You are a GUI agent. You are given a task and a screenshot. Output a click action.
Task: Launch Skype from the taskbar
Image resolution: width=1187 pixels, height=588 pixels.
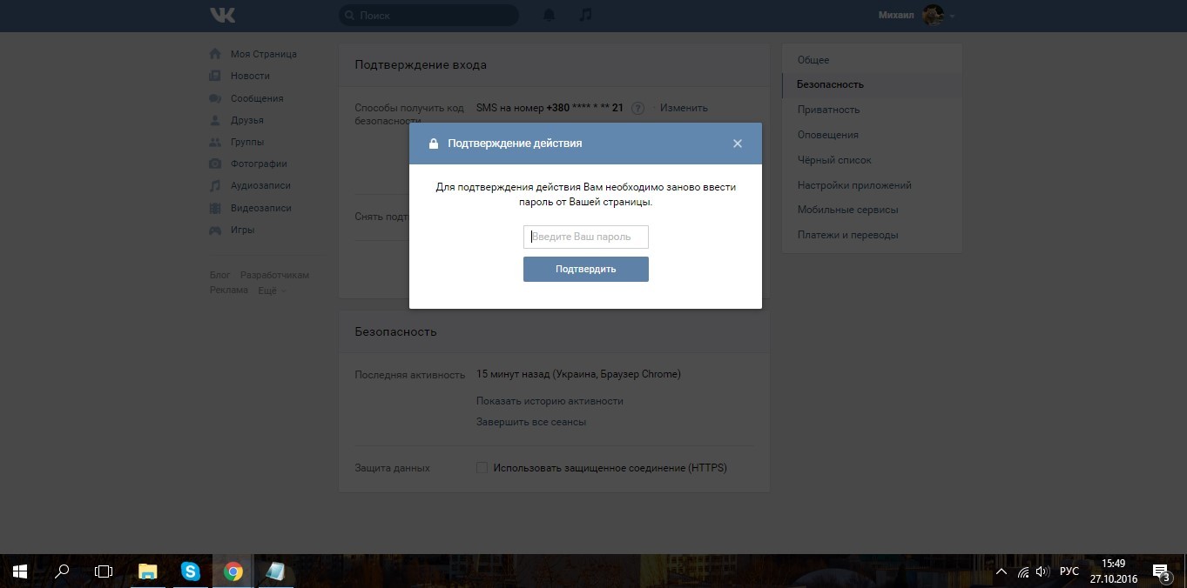pyautogui.click(x=191, y=571)
